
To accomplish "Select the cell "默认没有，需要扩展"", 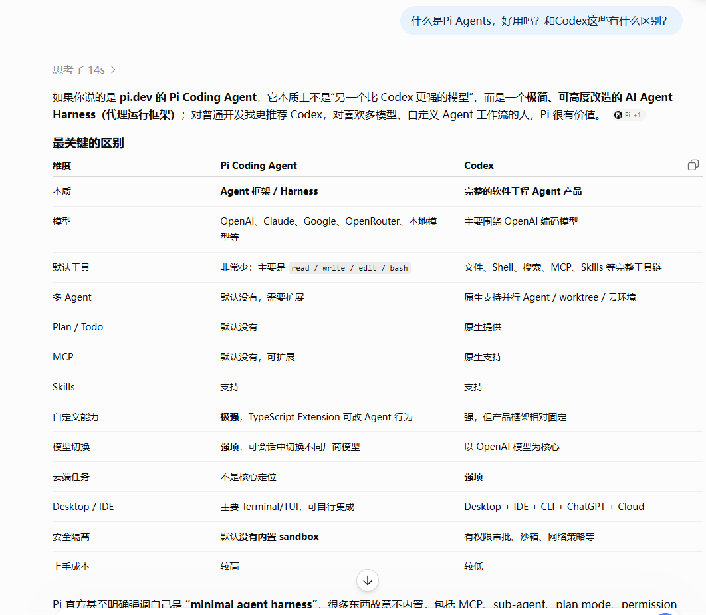I will [262, 297].
